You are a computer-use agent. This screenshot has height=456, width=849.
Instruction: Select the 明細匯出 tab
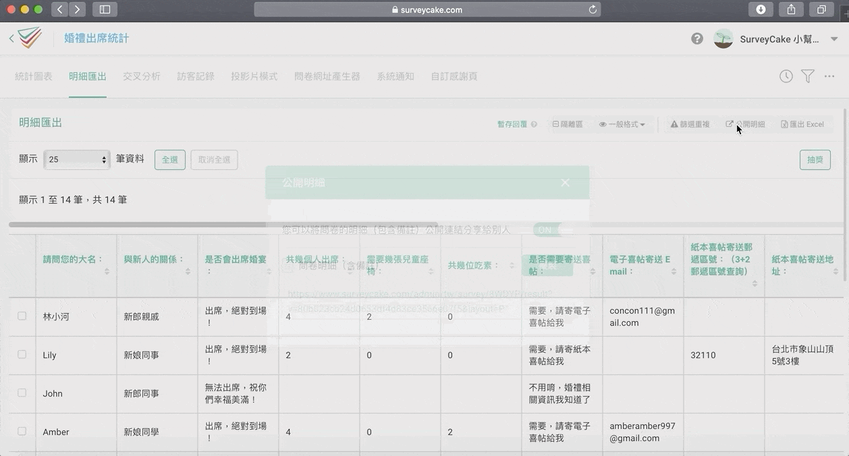tap(88, 76)
